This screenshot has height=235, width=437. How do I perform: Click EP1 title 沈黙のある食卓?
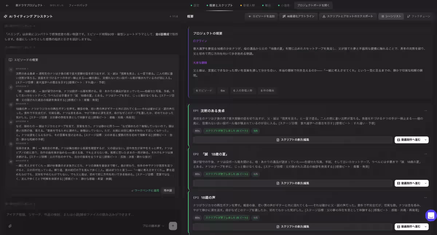(x=213, y=111)
